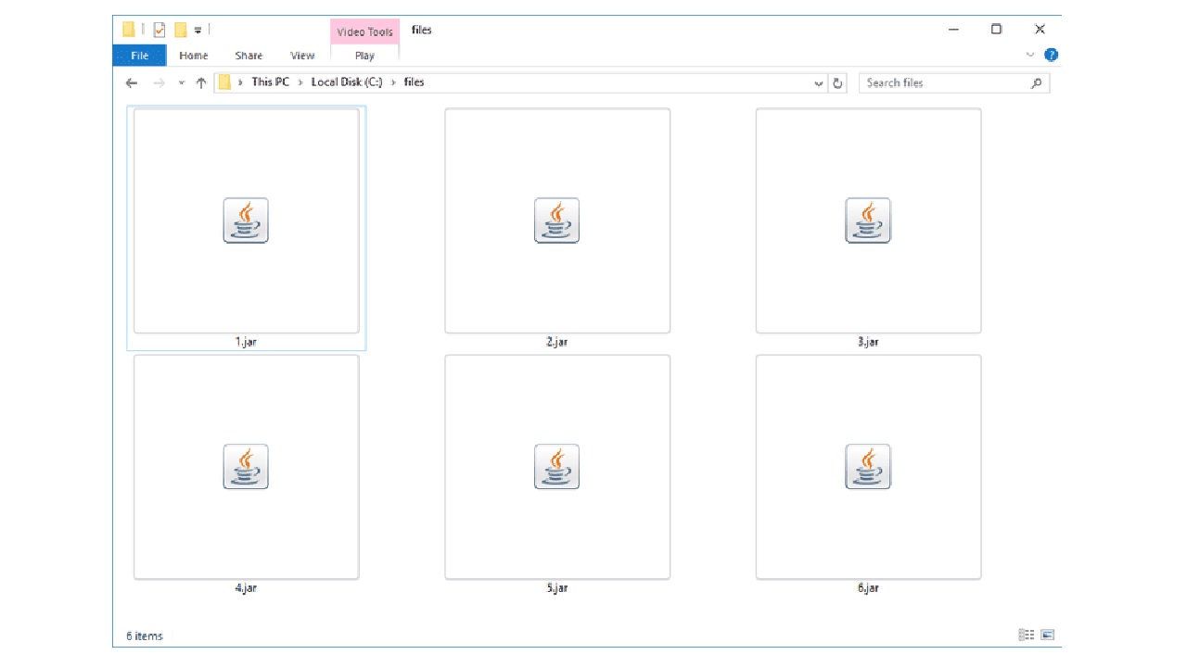
Task: Click files in the address path
Action: pos(414,82)
